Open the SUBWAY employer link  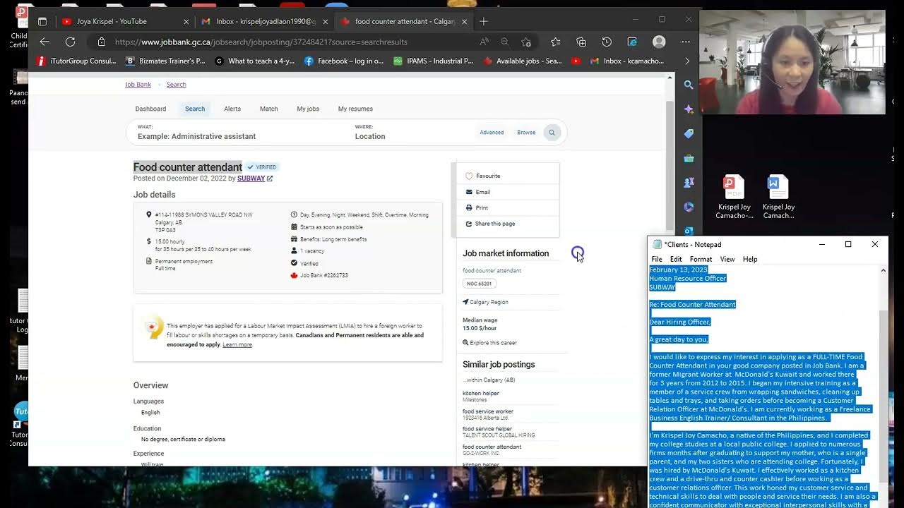(x=251, y=179)
